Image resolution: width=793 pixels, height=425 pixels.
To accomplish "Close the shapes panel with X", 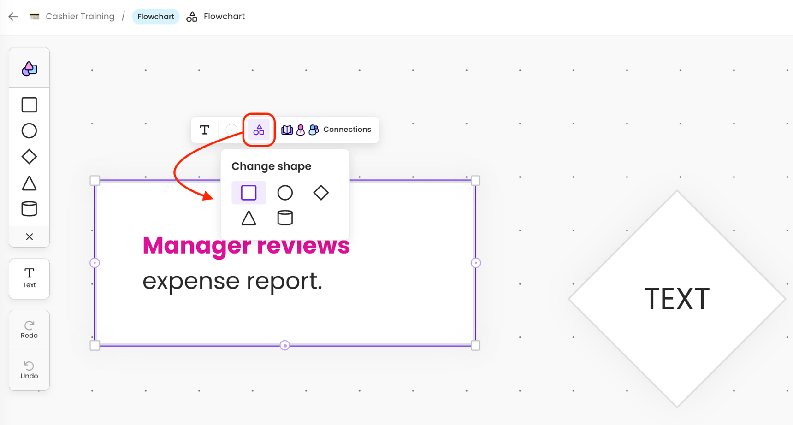I will point(29,236).
